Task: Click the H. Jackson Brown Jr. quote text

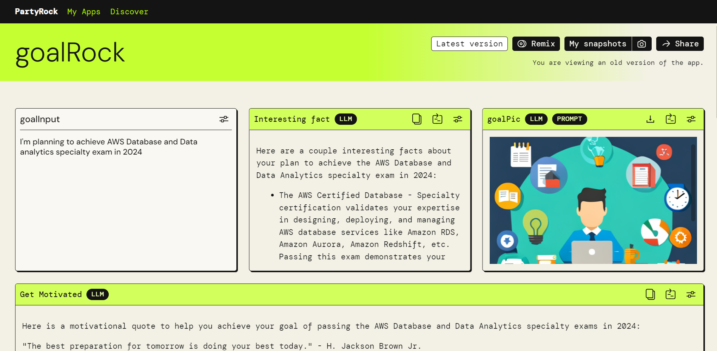Action: click(x=222, y=346)
